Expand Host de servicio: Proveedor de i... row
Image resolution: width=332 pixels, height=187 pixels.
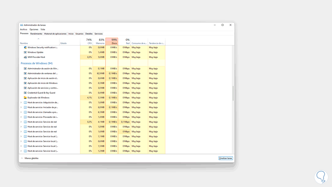[x=21, y=117]
